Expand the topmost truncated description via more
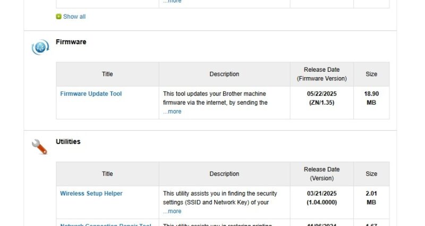The image size is (425, 226). tap(172, 2)
